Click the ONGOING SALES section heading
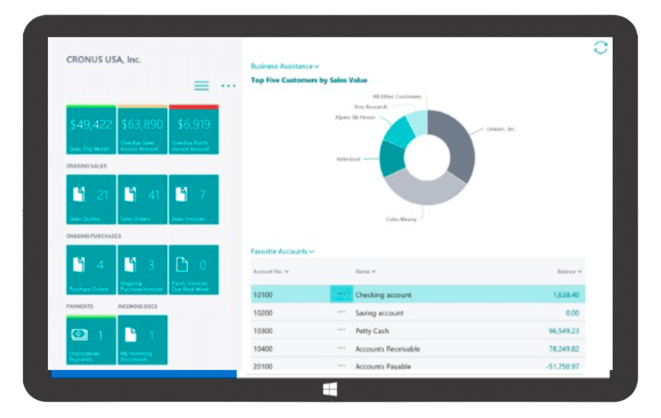The width and height of the screenshot is (661, 418). point(87,166)
